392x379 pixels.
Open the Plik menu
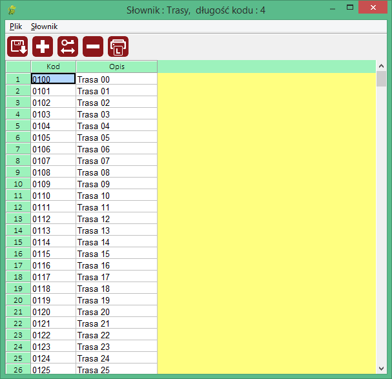[x=15, y=26]
